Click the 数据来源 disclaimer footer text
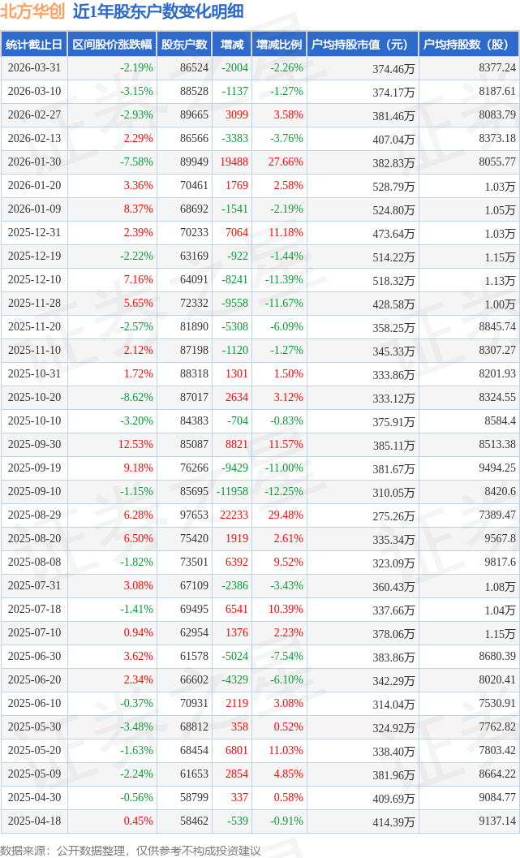Screen dimensions: 520x858 [x=130, y=850]
